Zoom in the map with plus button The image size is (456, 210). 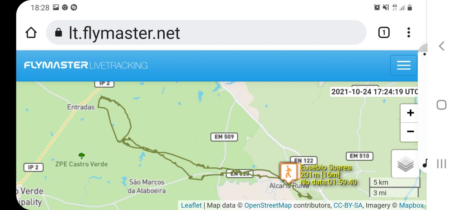[410, 113]
